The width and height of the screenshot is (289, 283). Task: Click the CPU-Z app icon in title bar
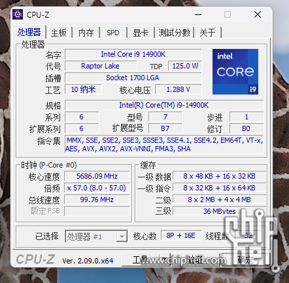[18, 14]
